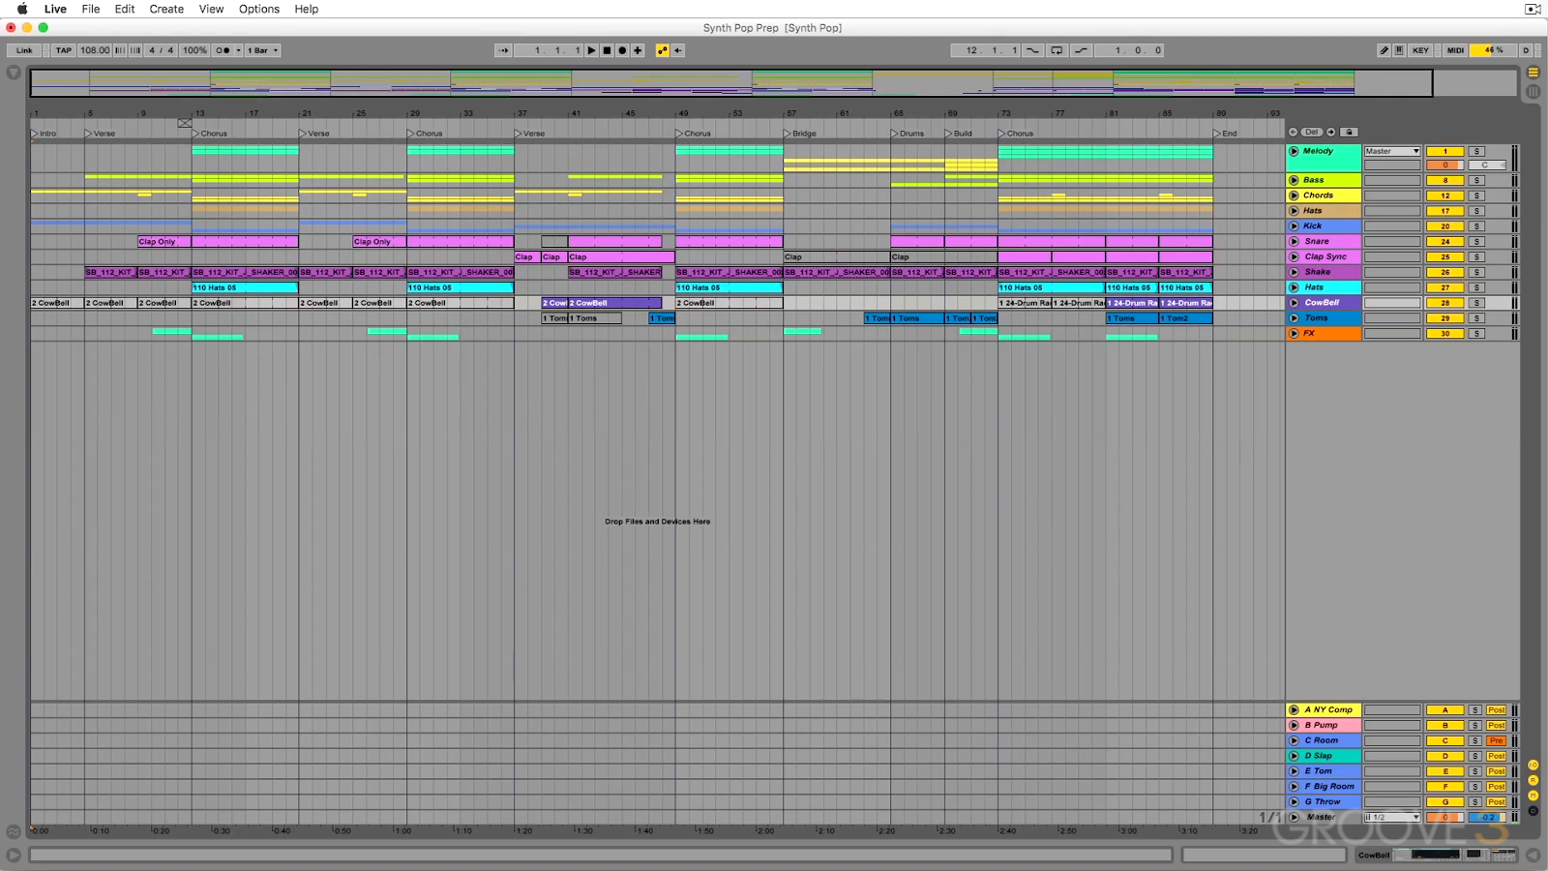Toggle the Automation Arm yellow button
Screen dimensions: 1548x871
(x=663, y=50)
